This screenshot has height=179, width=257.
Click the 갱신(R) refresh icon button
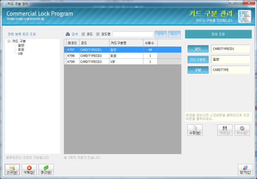[x=46, y=169]
